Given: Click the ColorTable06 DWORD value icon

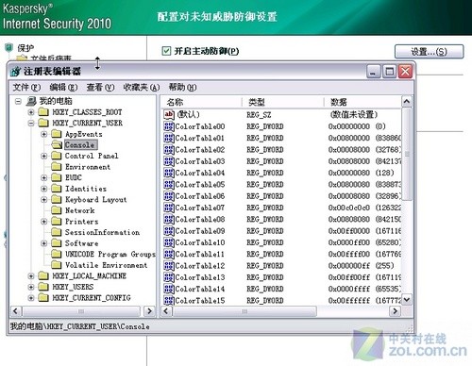Looking at the screenshot, I should point(169,196).
